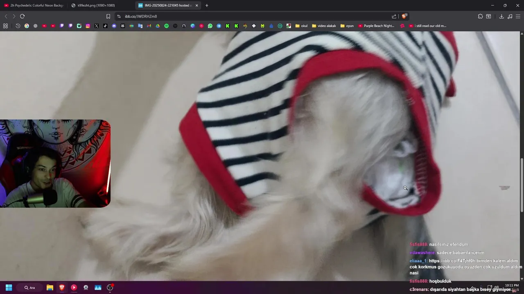Open the TikTok bookmark

(105, 26)
